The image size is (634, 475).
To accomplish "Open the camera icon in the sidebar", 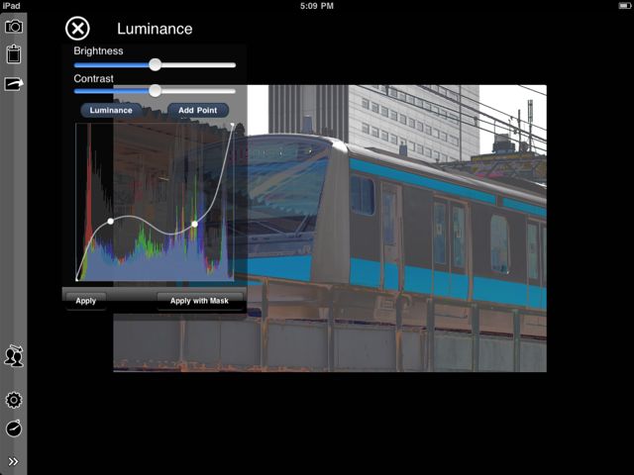I will click(14, 27).
